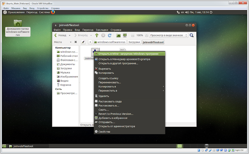Open Домашняя папка desktop icon
Image resolution: width=249 pixels, height=154 pixels.
(18, 28)
